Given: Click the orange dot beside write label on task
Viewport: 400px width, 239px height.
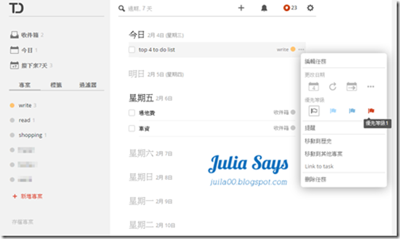Looking at the screenshot, I should point(293,49).
